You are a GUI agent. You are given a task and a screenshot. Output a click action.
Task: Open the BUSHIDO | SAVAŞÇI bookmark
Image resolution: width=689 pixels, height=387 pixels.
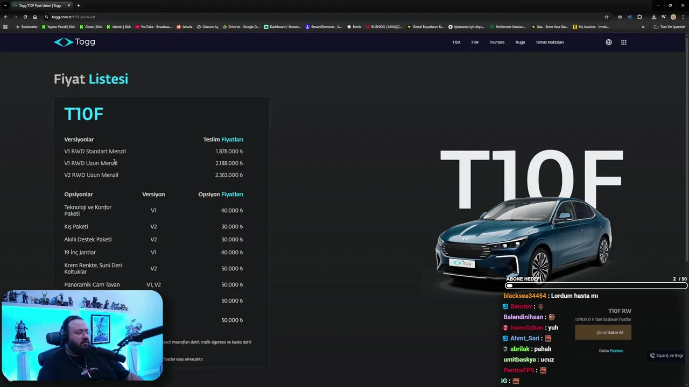coord(384,26)
